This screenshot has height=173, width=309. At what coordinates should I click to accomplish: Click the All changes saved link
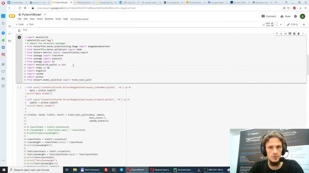coord(79,19)
